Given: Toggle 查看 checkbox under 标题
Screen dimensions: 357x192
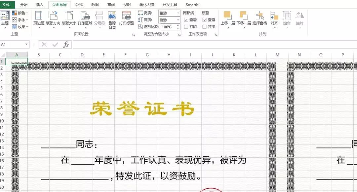Looking at the screenshot, I should [205, 20].
